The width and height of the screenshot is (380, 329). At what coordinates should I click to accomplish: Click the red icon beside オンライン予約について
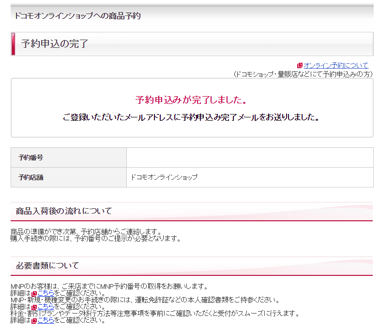300,65
